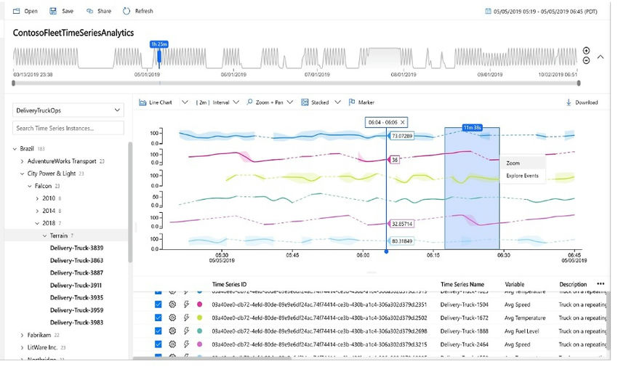Click the Download button

click(582, 102)
